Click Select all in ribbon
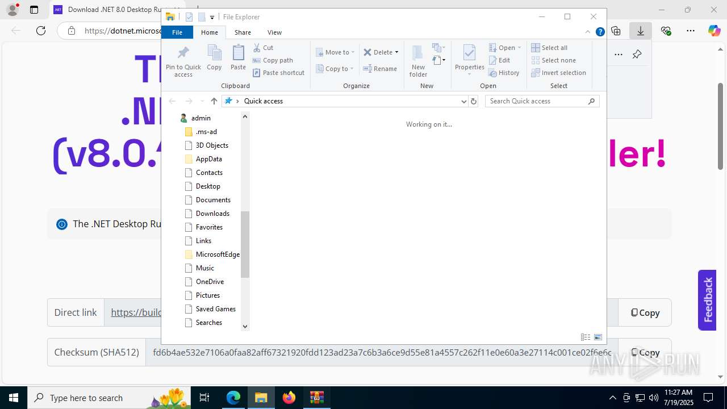 pyautogui.click(x=549, y=48)
